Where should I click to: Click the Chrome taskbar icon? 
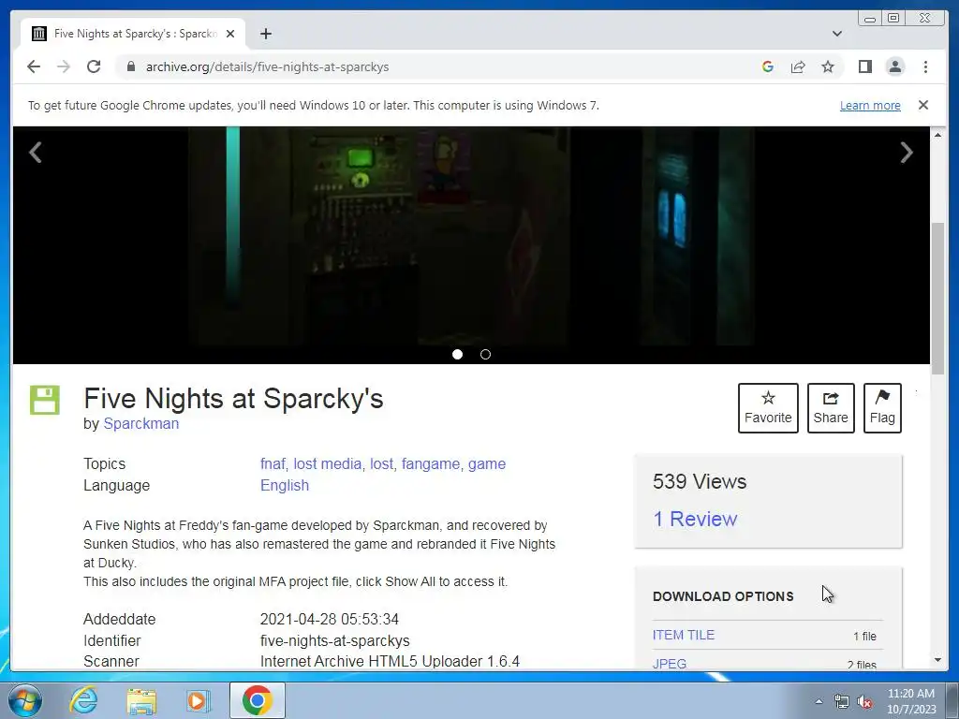coord(257,700)
